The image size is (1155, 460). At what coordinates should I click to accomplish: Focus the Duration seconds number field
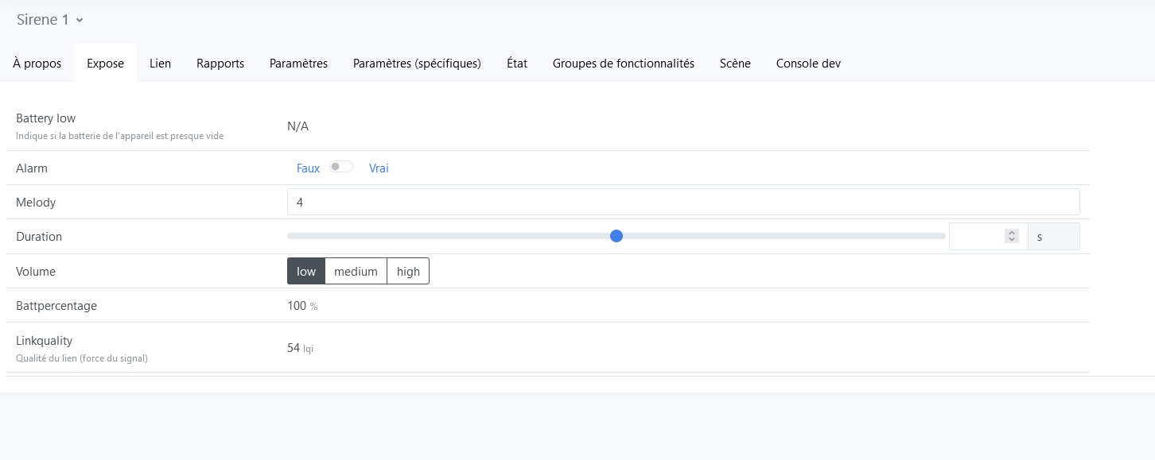pos(977,237)
